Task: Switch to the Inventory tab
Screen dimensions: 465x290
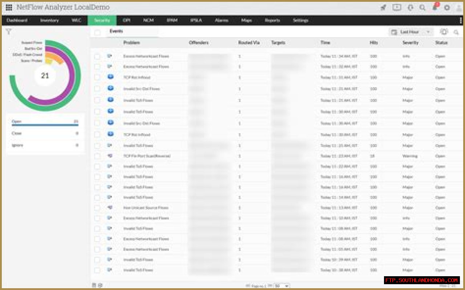Action: click(x=49, y=20)
